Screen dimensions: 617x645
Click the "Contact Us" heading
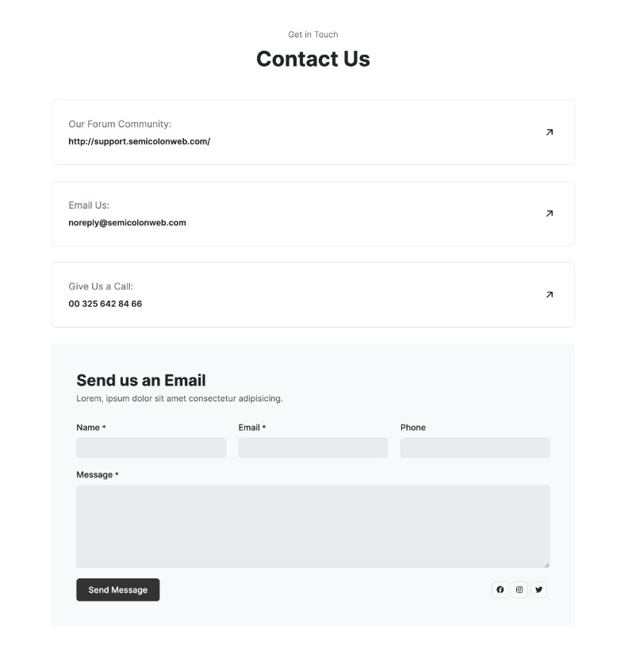[312, 60]
